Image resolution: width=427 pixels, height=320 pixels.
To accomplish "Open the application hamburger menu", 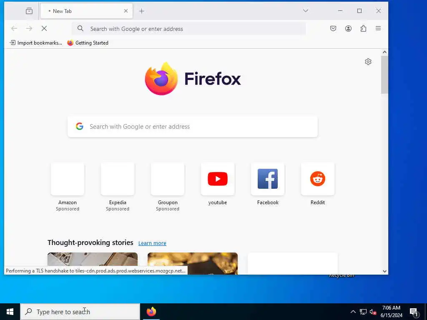I will click(378, 28).
